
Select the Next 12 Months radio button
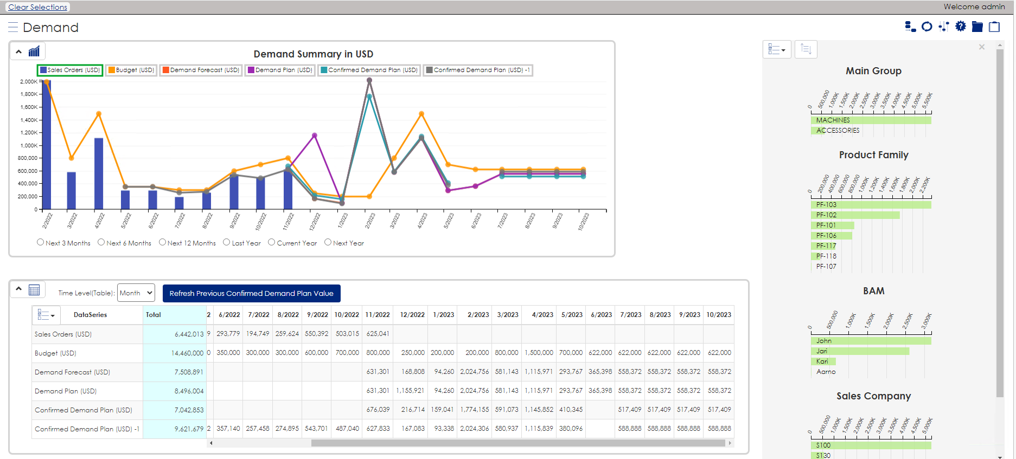(162, 242)
